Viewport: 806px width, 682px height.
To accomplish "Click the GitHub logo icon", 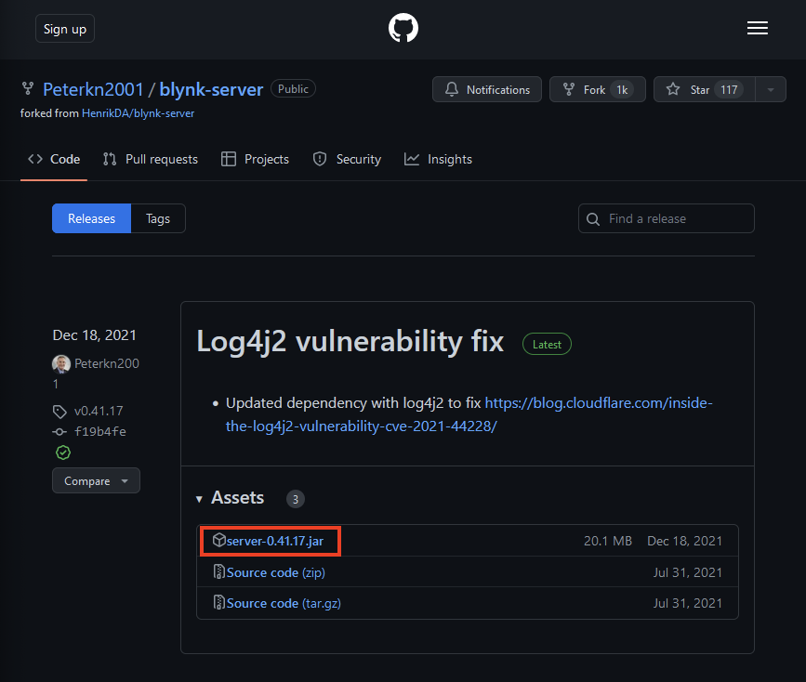I will click(403, 28).
